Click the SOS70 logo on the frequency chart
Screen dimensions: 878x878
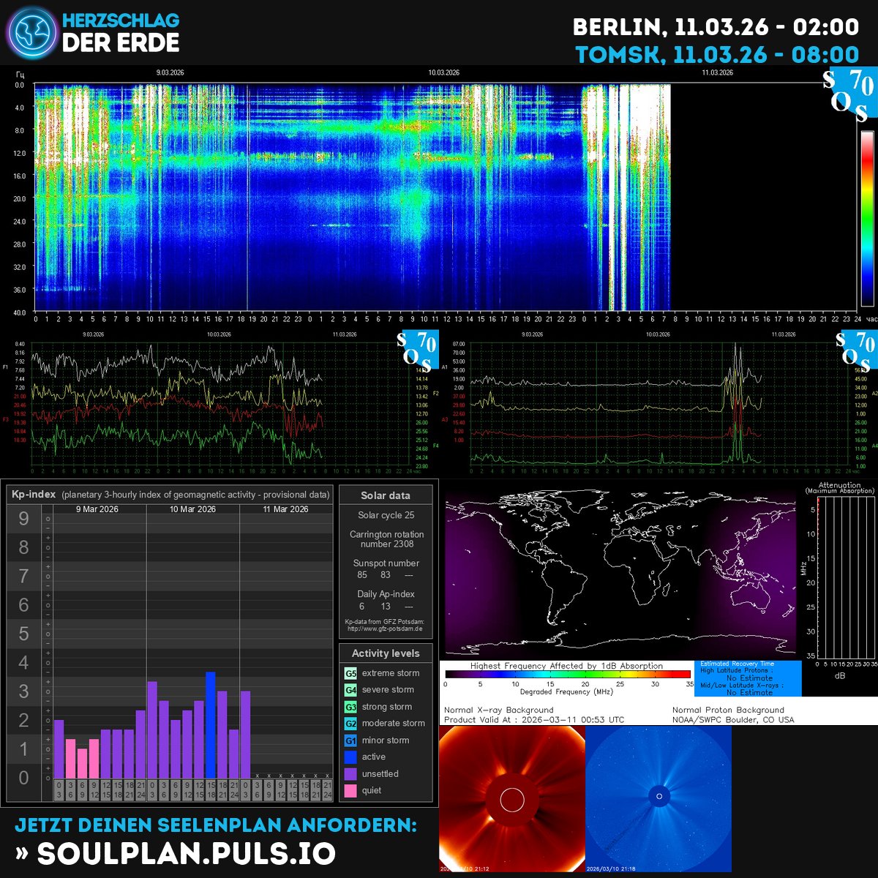coord(418,352)
